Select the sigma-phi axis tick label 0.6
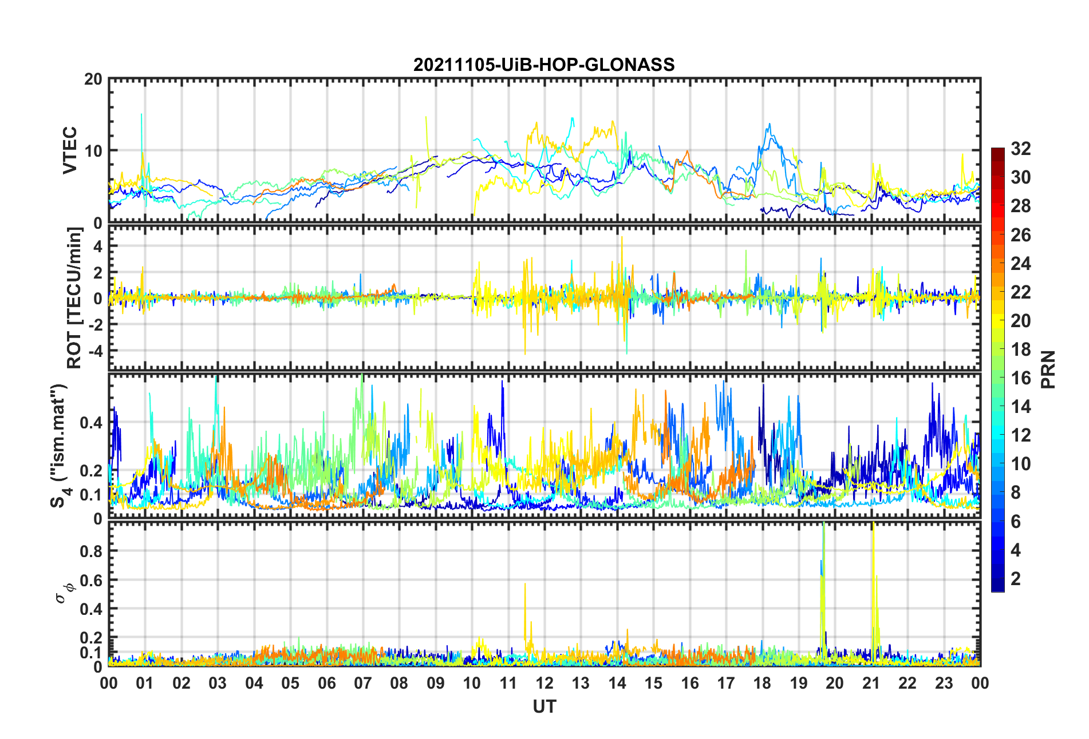 click(x=91, y=580)
